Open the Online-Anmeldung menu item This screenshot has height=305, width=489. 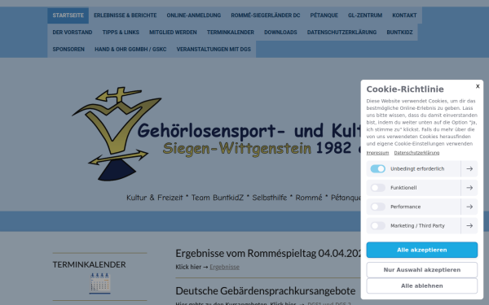pos(194,15)
